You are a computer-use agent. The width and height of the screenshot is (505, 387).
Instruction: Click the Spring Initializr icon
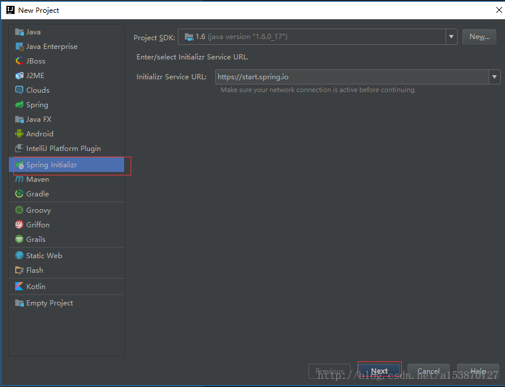click(x=20, y=165)
